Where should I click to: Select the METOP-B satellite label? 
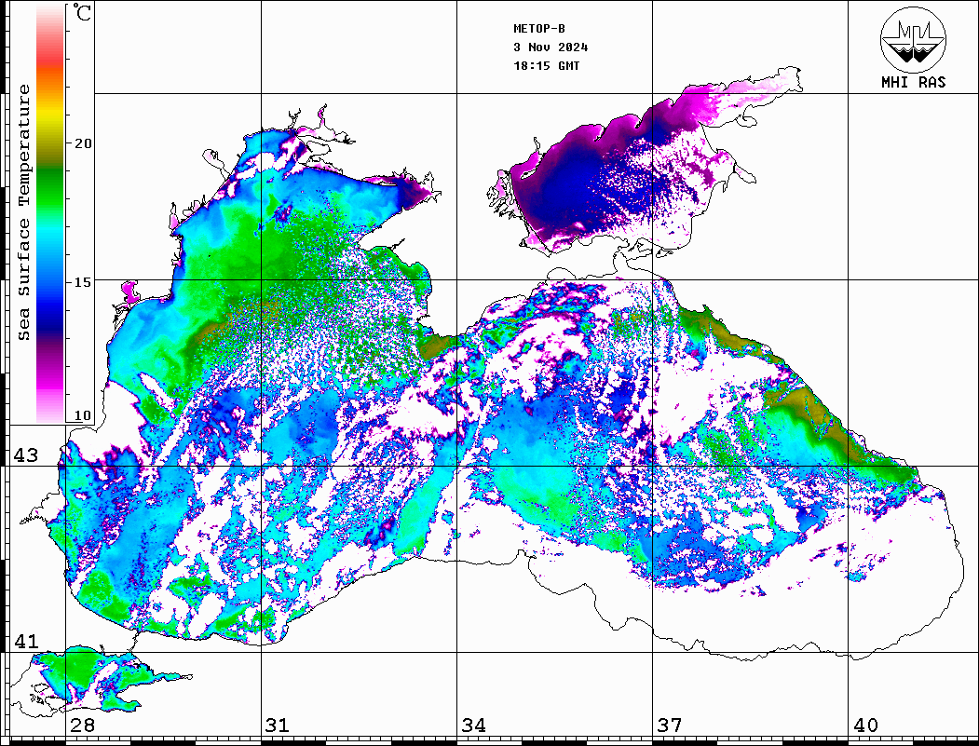538,29
